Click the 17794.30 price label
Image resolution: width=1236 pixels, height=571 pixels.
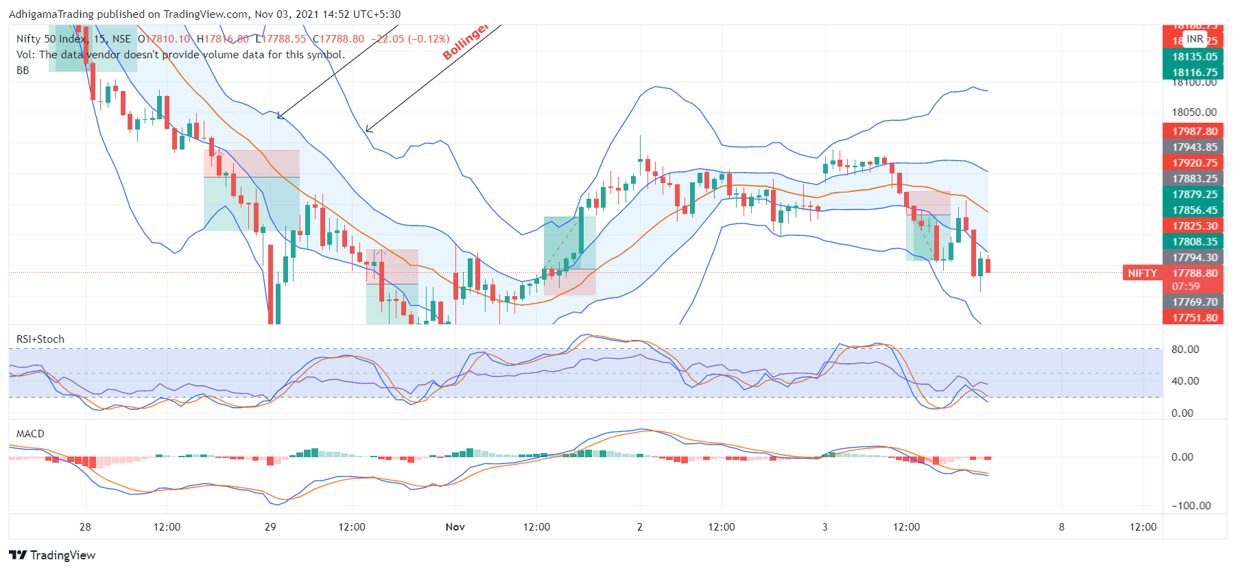(1194, 258)
